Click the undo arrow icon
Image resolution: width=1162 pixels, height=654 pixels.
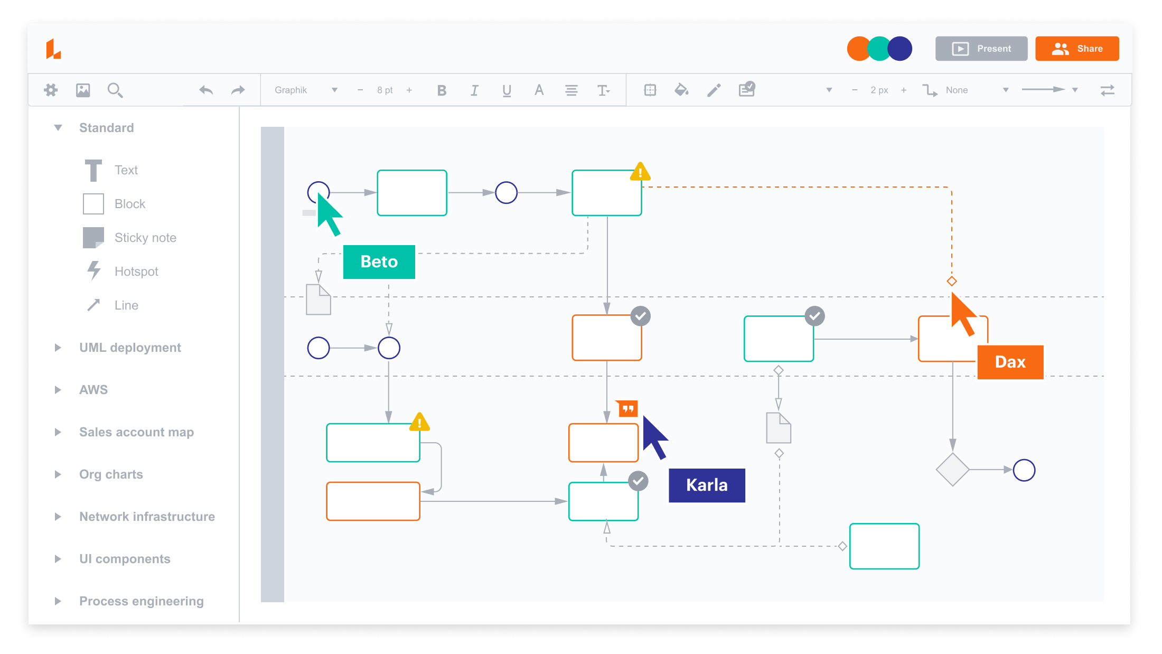(206, 89)
